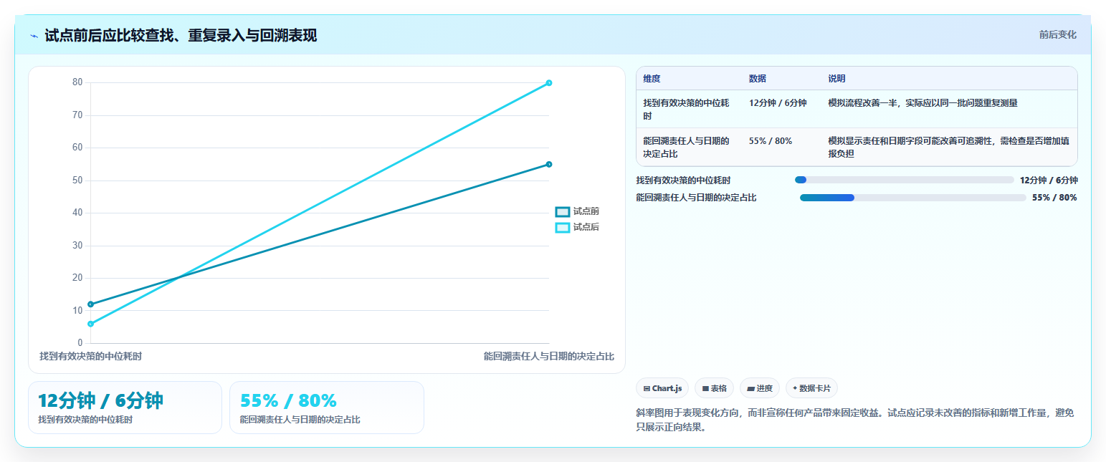Viewport: 1106px width, 462px height.
Task: Click the progress value 12分钟 / 6分钟
Action: pos(1049,181)
